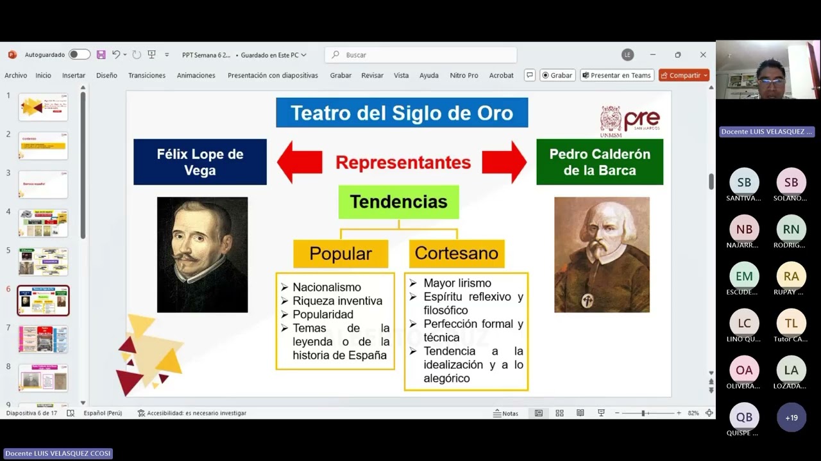Click the Buscar search field
Image resolution: width=821 pixels, height=461 pixels.
421,55
